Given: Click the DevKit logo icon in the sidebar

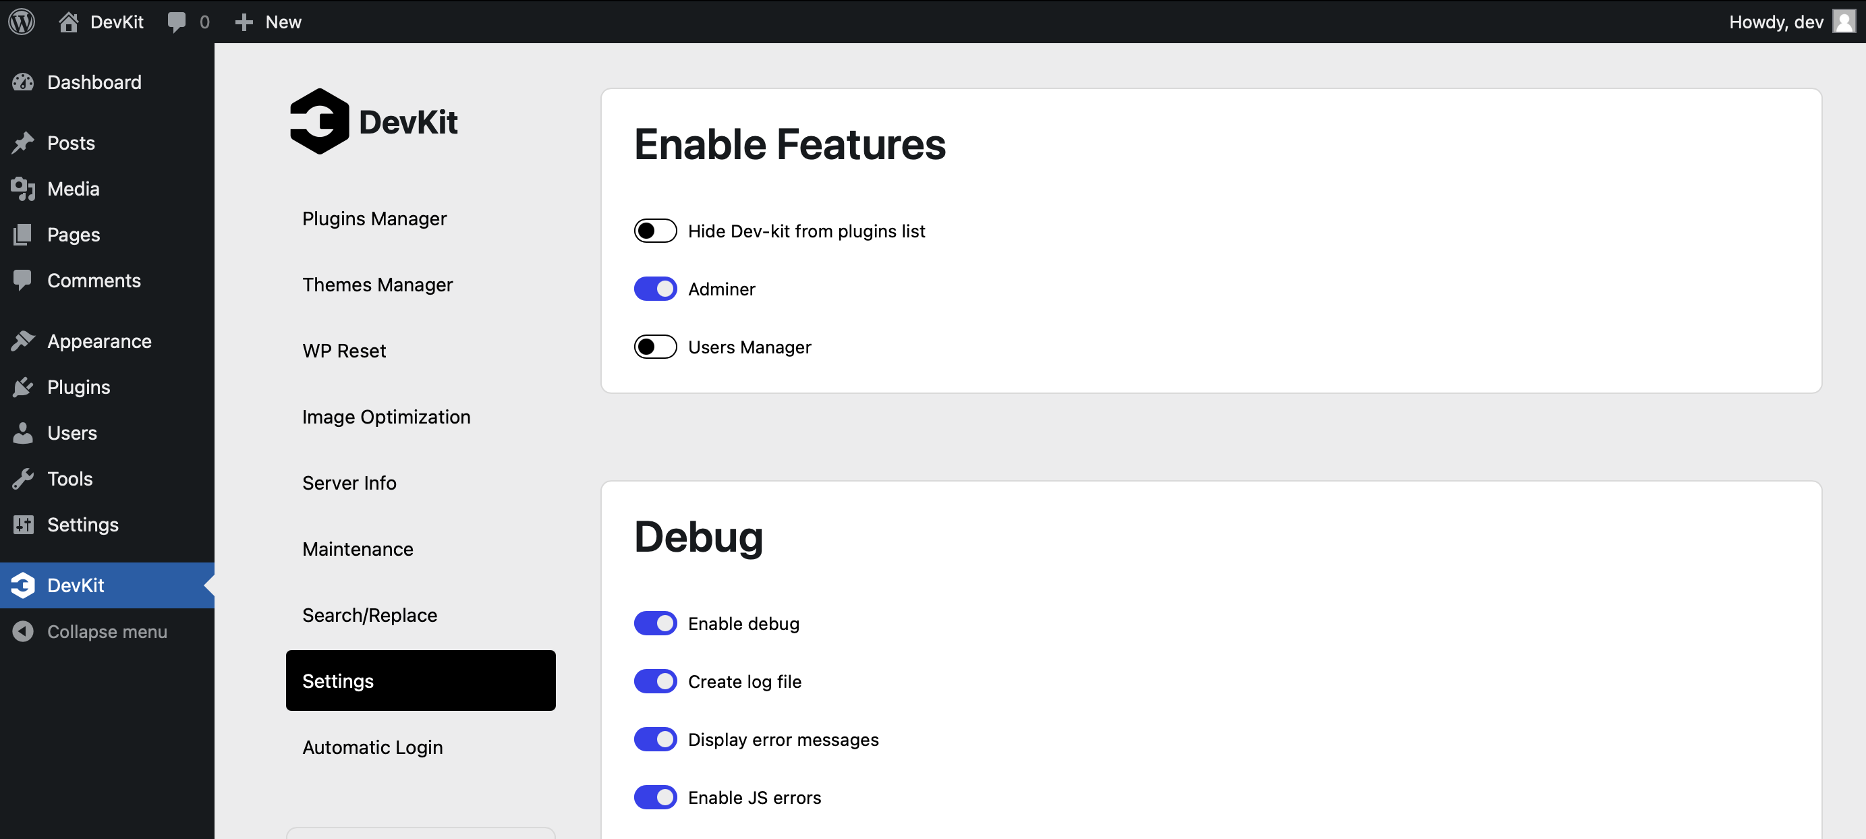Looking at the screenshot, I should tap(23, 585).
